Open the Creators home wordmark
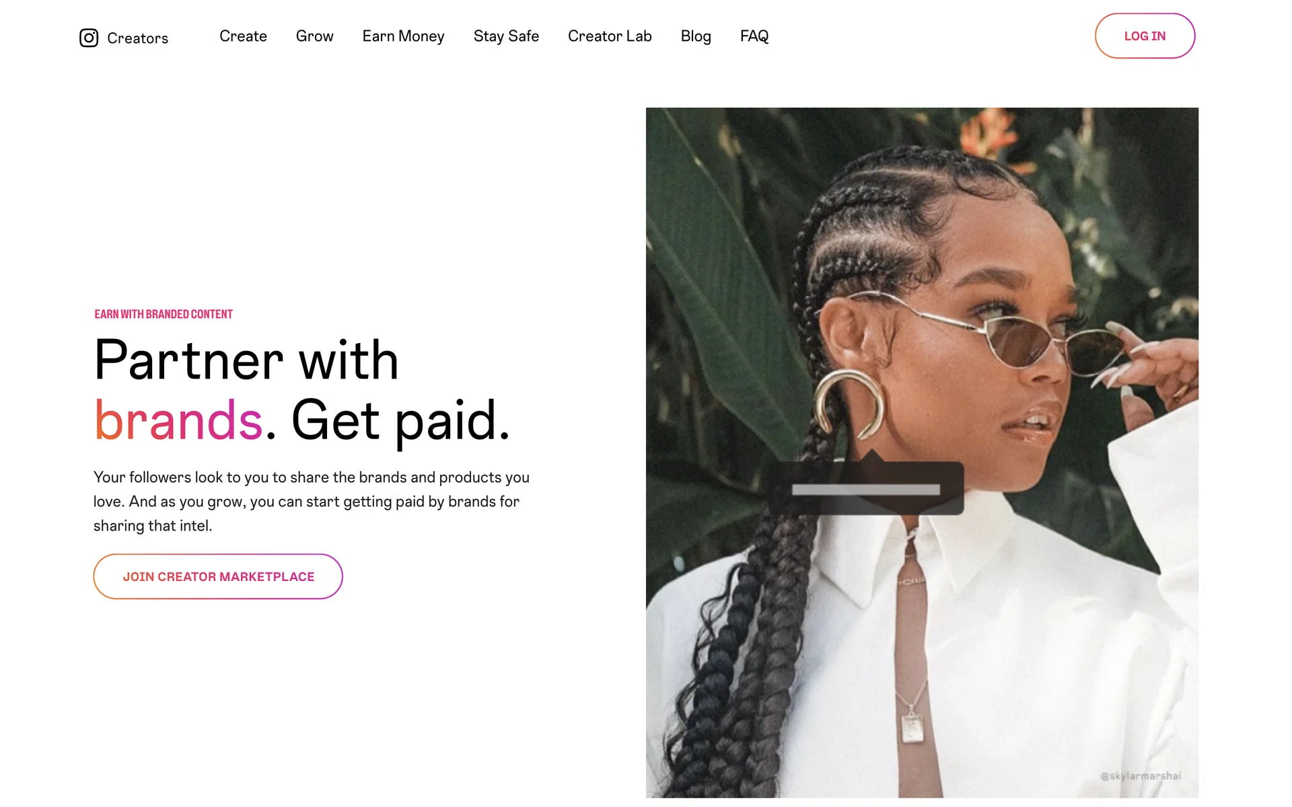Viewport: 1292px width, 807px height. click(137, 38)
